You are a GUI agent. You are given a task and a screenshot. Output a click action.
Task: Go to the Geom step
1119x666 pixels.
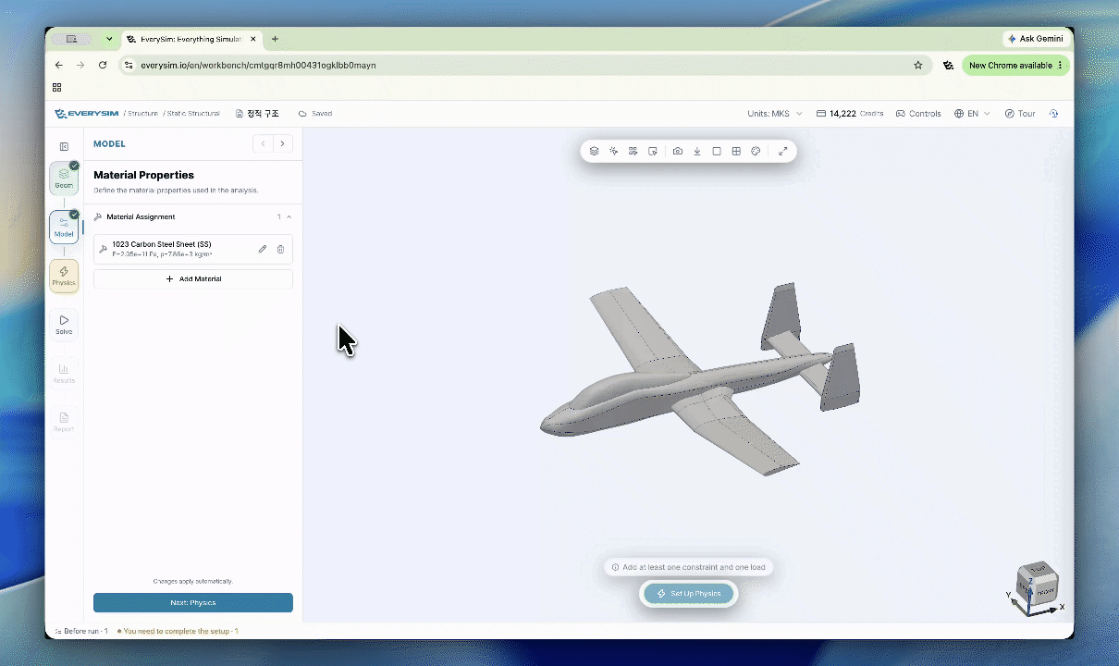(64, 178)
